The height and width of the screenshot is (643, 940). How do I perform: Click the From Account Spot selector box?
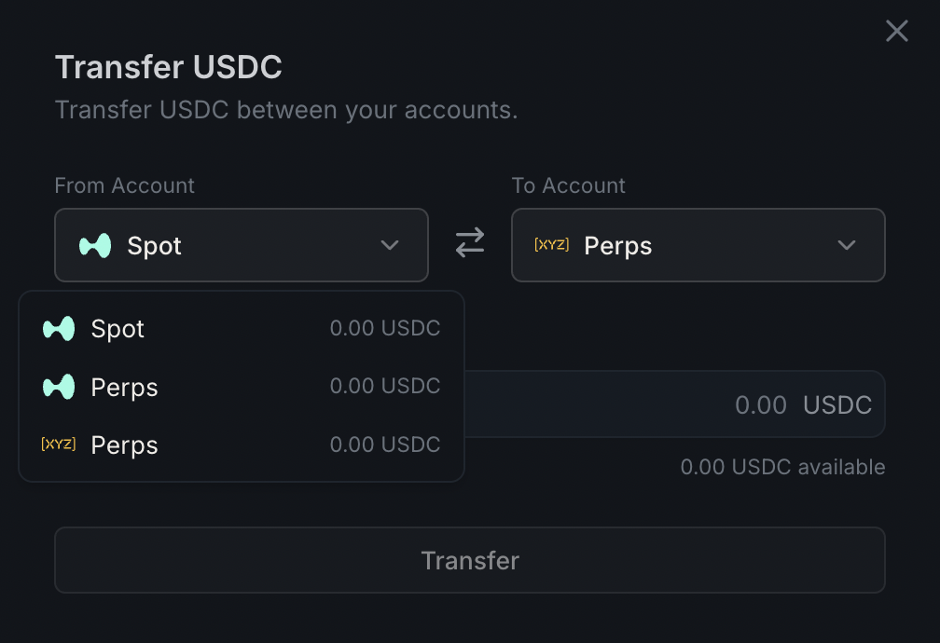pos(241,245)
